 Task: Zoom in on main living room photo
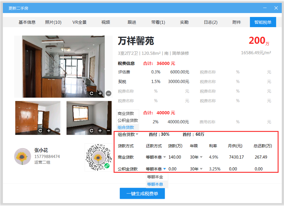coord(100,93)
